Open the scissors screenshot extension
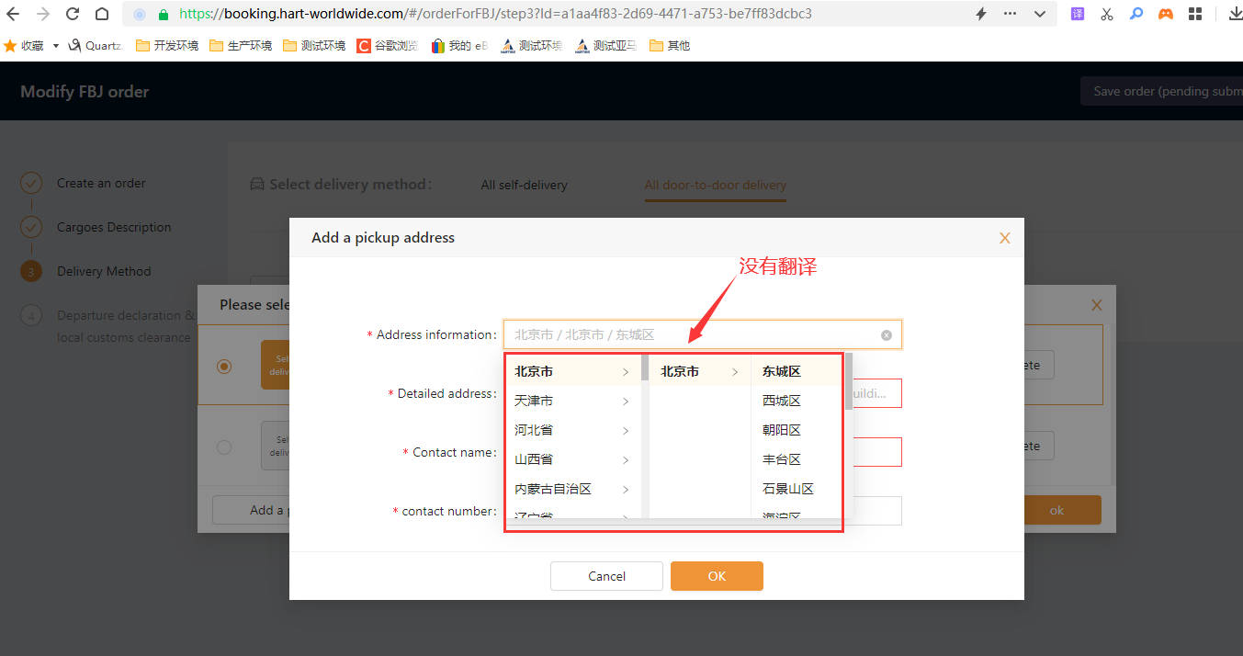The width and height of the screenshot is (1243, 656). 1106,14
